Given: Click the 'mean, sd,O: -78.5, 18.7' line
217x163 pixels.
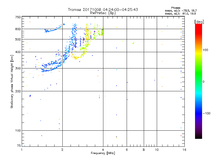Looking at the screenshot, I should click(x=181, y=11).
